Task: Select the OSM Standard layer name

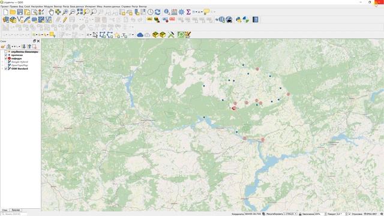Action: pyautogui.click(x=20, y=68)
